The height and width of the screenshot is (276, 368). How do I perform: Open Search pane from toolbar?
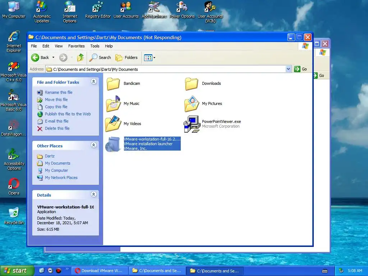pos(100,57)
